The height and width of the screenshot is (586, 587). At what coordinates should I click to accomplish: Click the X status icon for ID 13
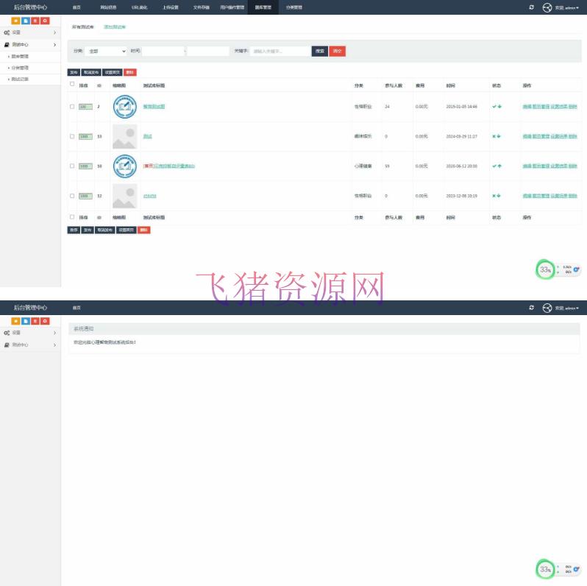pyautogui.click(x=494, y=136)
